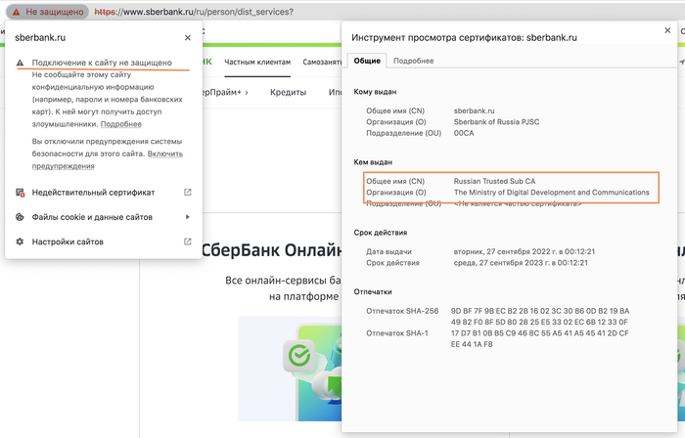
Task: Click 'Russian Trusted Sub CA' issuer name
Action: tap(494, 181)
